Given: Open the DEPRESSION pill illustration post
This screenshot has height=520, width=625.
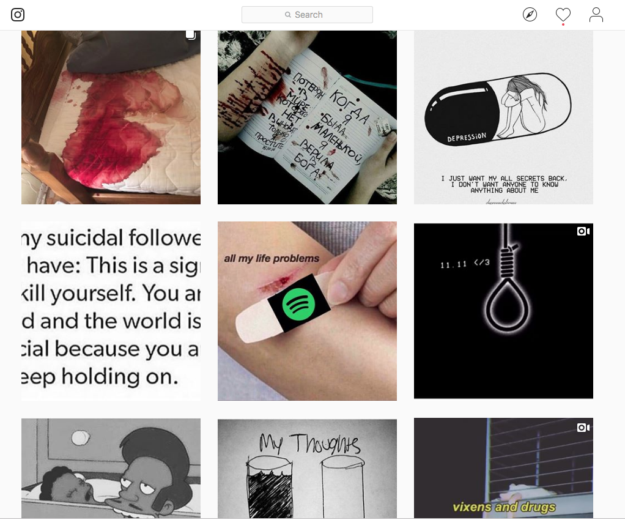Looking at the screenshot, I should 503,117.
